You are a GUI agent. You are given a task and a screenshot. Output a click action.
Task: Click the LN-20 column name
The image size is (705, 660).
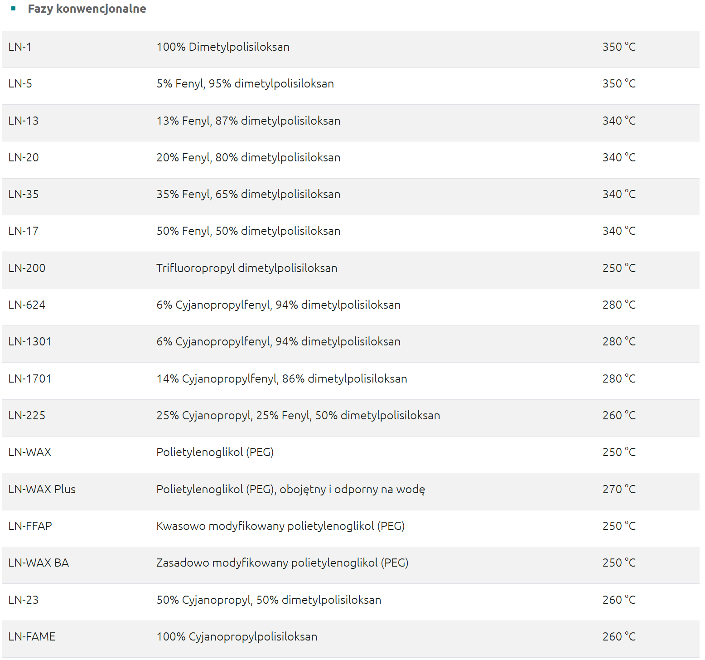(24, 157)
